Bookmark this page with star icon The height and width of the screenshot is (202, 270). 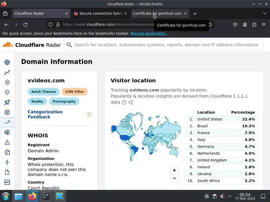tap(210, 24)
